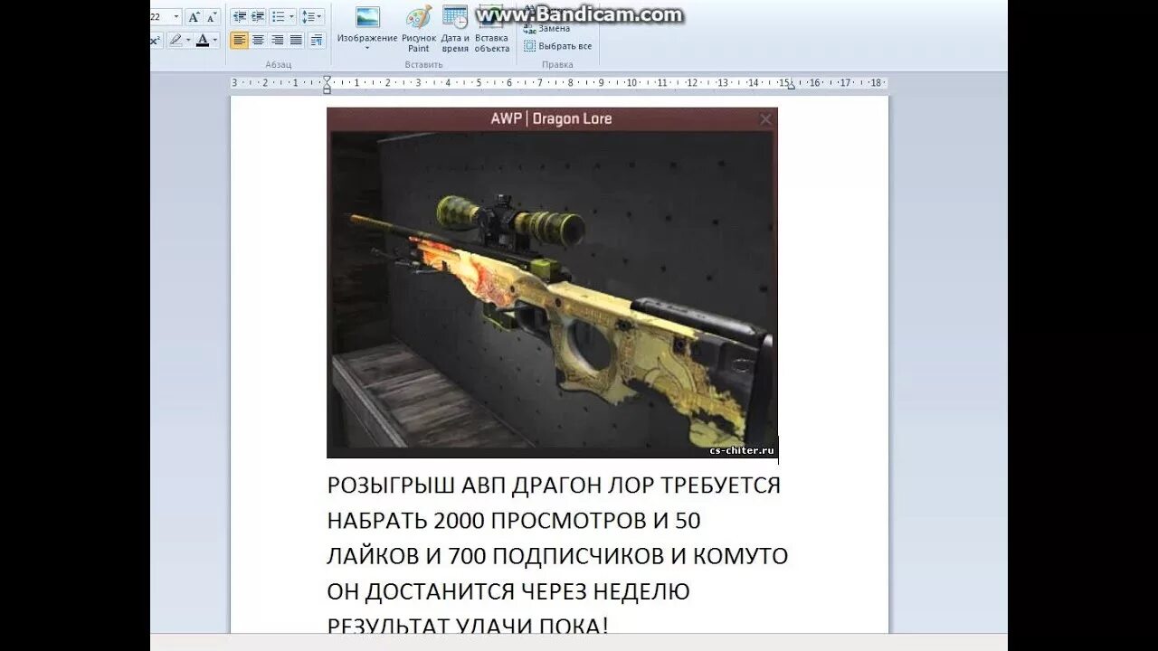Open the line spacing menu

[311, 17]
